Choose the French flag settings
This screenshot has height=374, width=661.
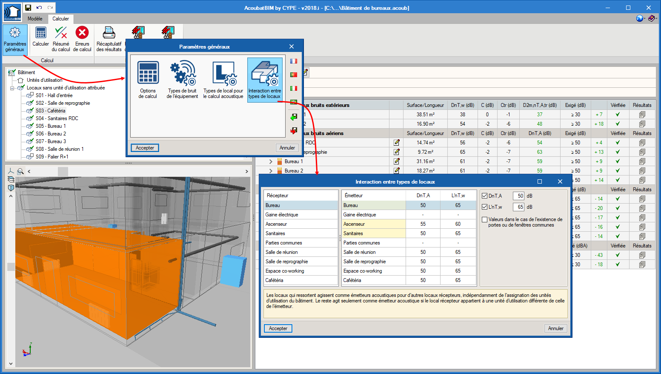[294, 61]
